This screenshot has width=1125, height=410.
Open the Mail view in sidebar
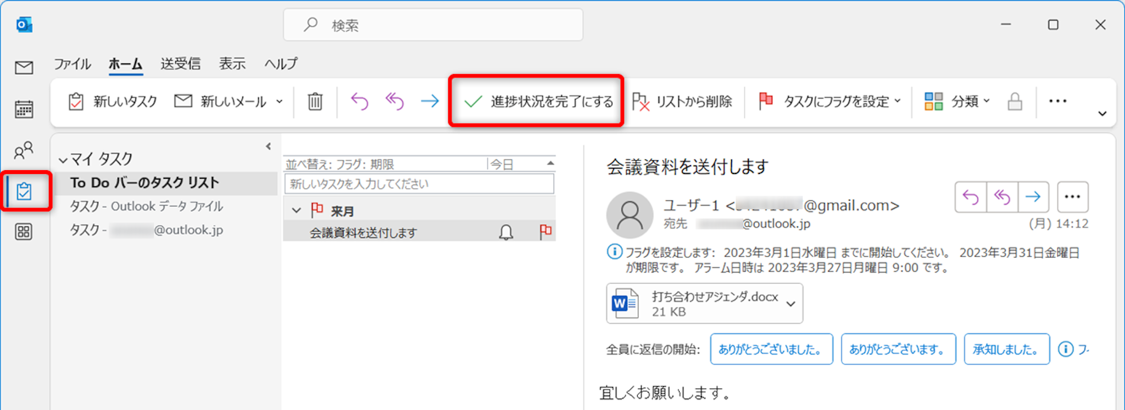pyautogui.click(x=24, y=68)
